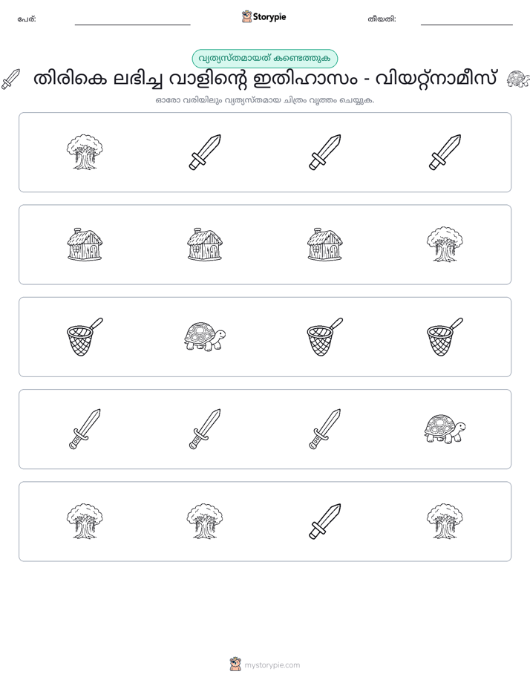Click the last tree in the bottom row
The width and height of the screenshot is (530, 686).
pos(445,521)
